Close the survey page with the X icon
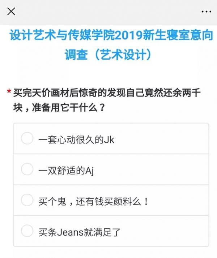The width and height of the screenshot is (217, 258). point(11,12)
